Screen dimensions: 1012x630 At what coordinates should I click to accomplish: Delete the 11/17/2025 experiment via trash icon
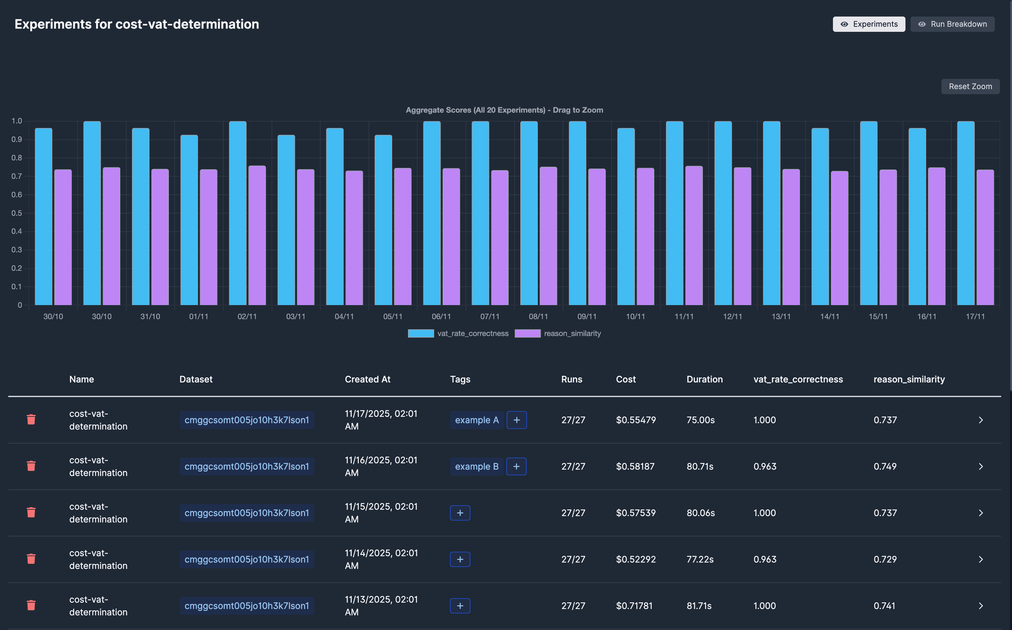pos(31,420)
